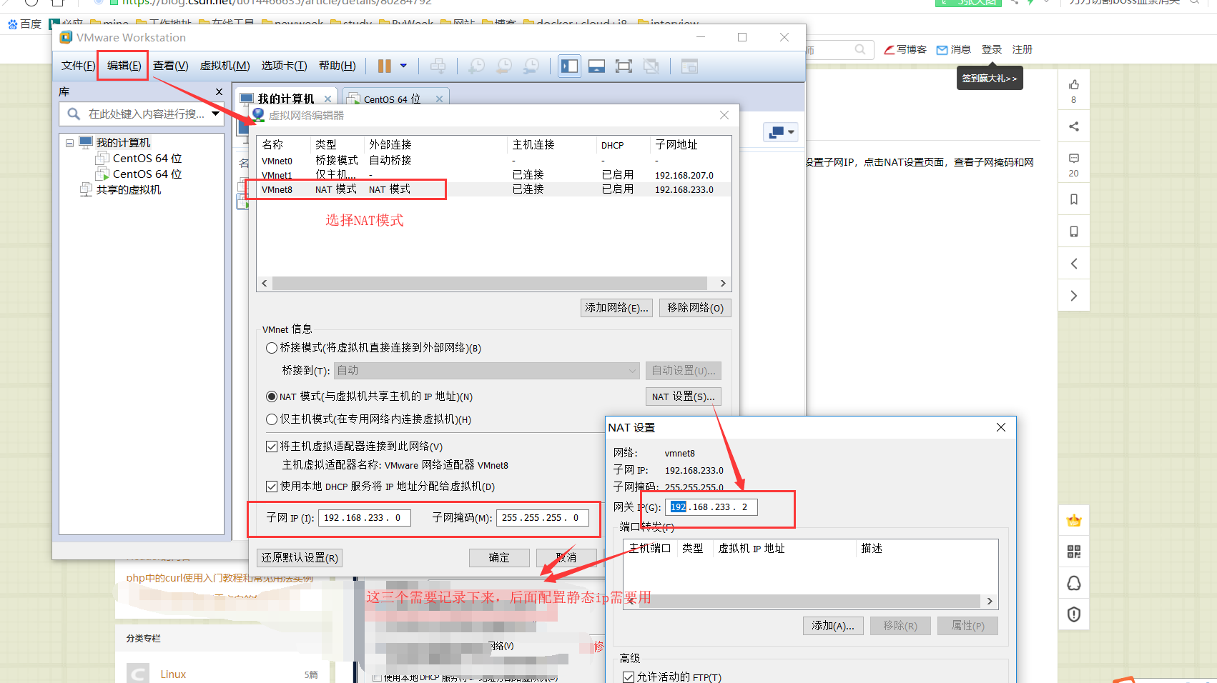
Task: Select the NAT 模式 radio button
Action: [272, 397]
